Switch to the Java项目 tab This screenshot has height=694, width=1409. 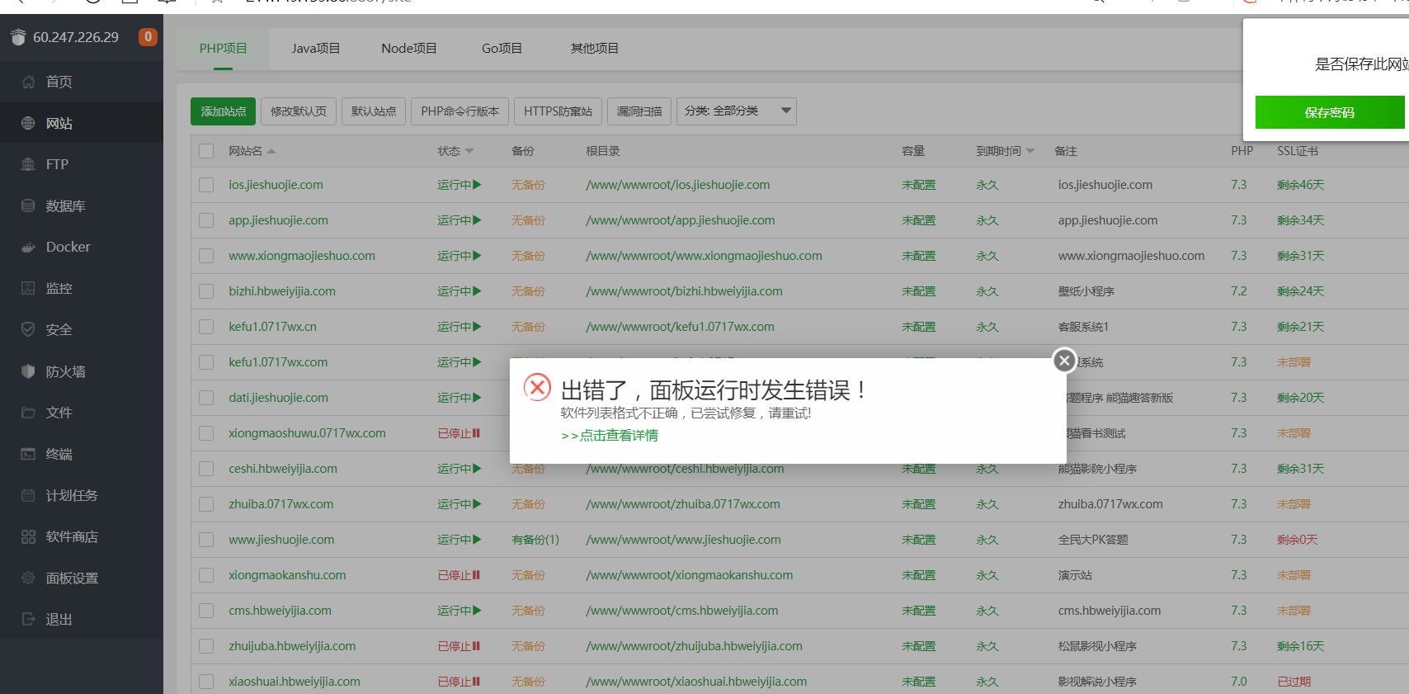click(315, 49)
